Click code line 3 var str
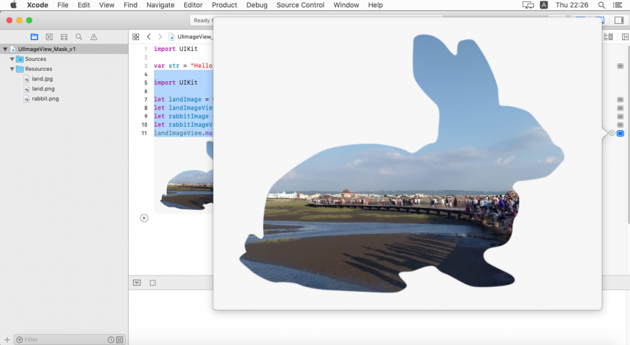The image size is (630, 345). pos(183,66)
